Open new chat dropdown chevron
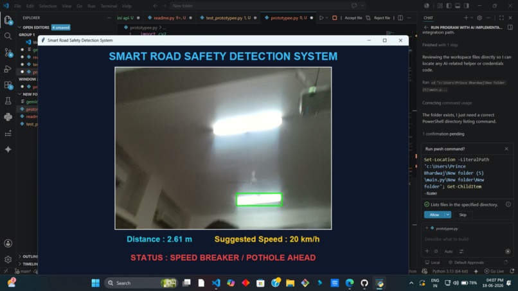Image resolution: width=518 pixels, height=291 pixels. (x=472, y=18)
